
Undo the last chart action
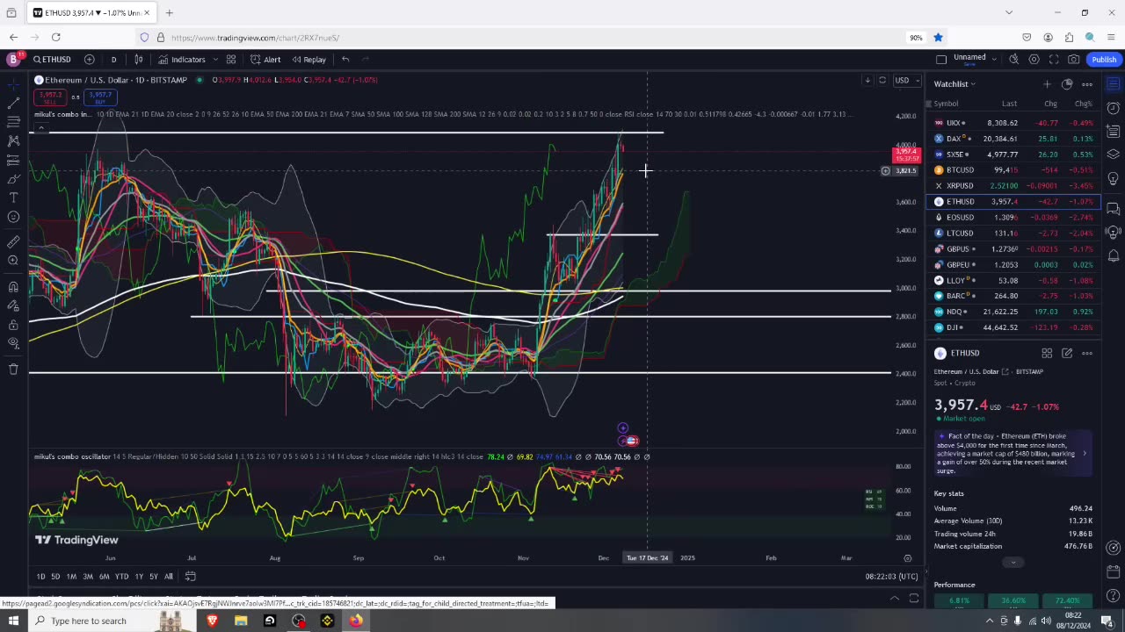[x=345, y=60]
